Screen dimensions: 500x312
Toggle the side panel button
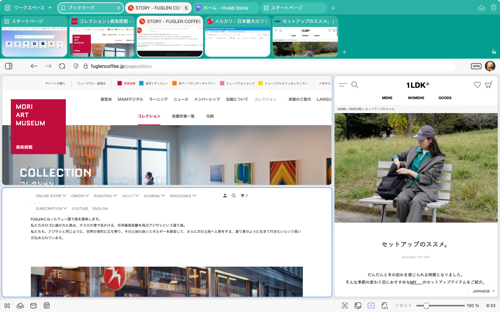[x=9, y=66]
